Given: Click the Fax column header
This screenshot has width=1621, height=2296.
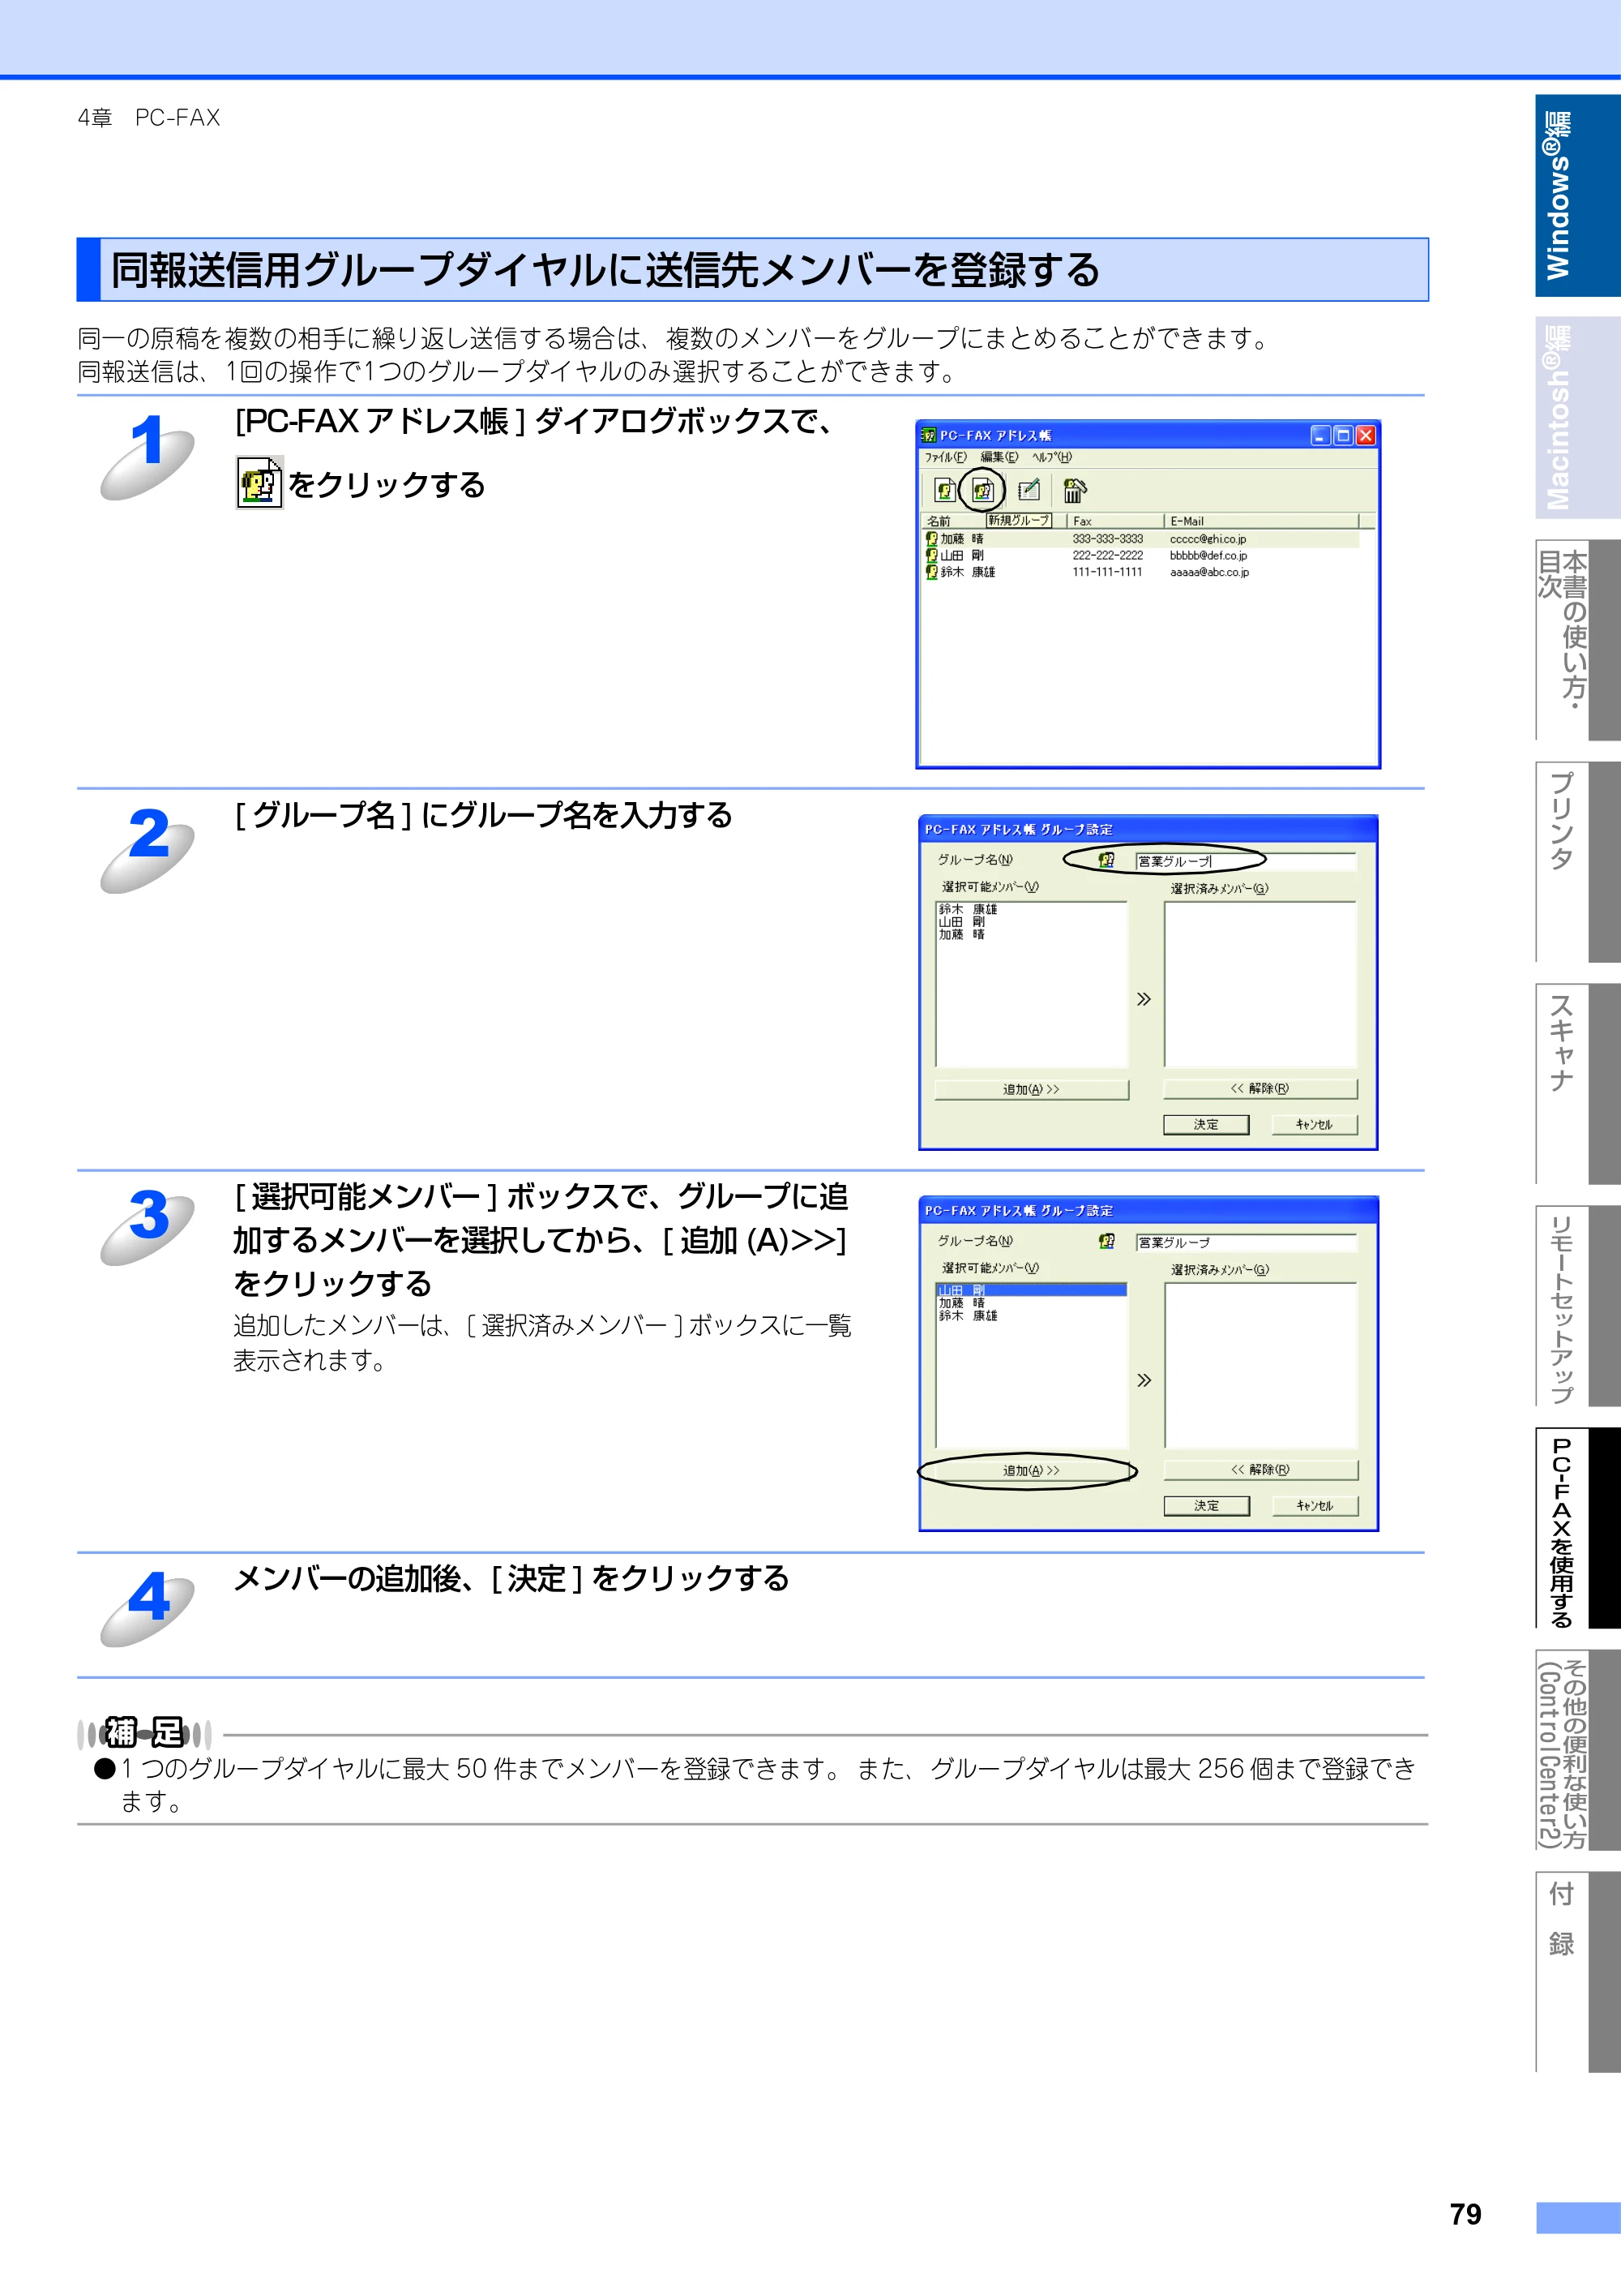Looking at the screenshot, I should pos(1115,521).
